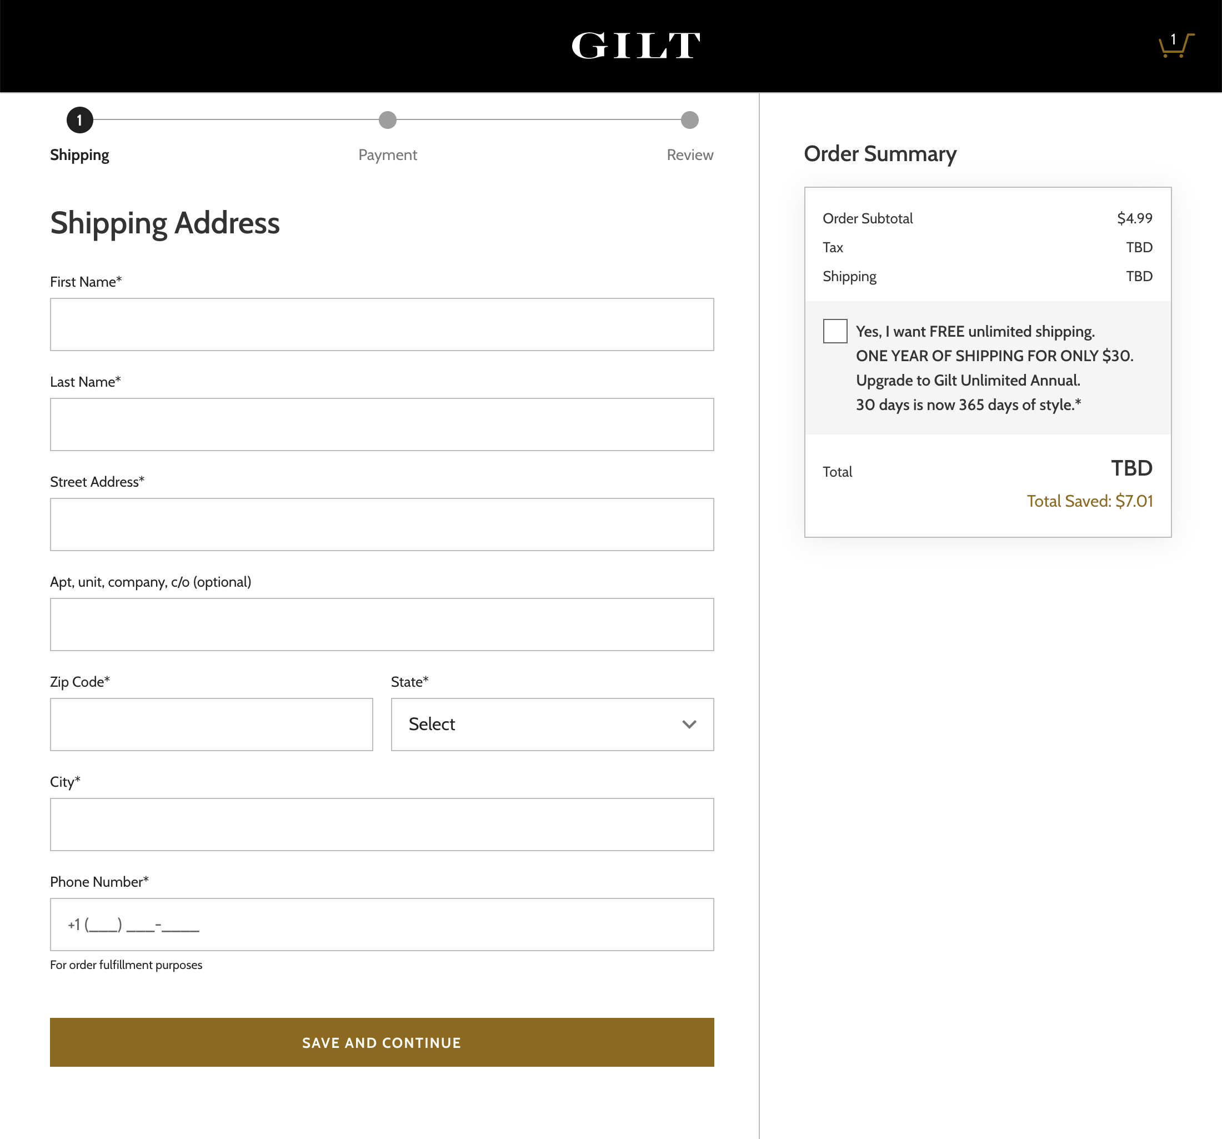The width and height of the screenshot is (1222, 1139).
Task: Select the Review step label
Action: [690, 155]
